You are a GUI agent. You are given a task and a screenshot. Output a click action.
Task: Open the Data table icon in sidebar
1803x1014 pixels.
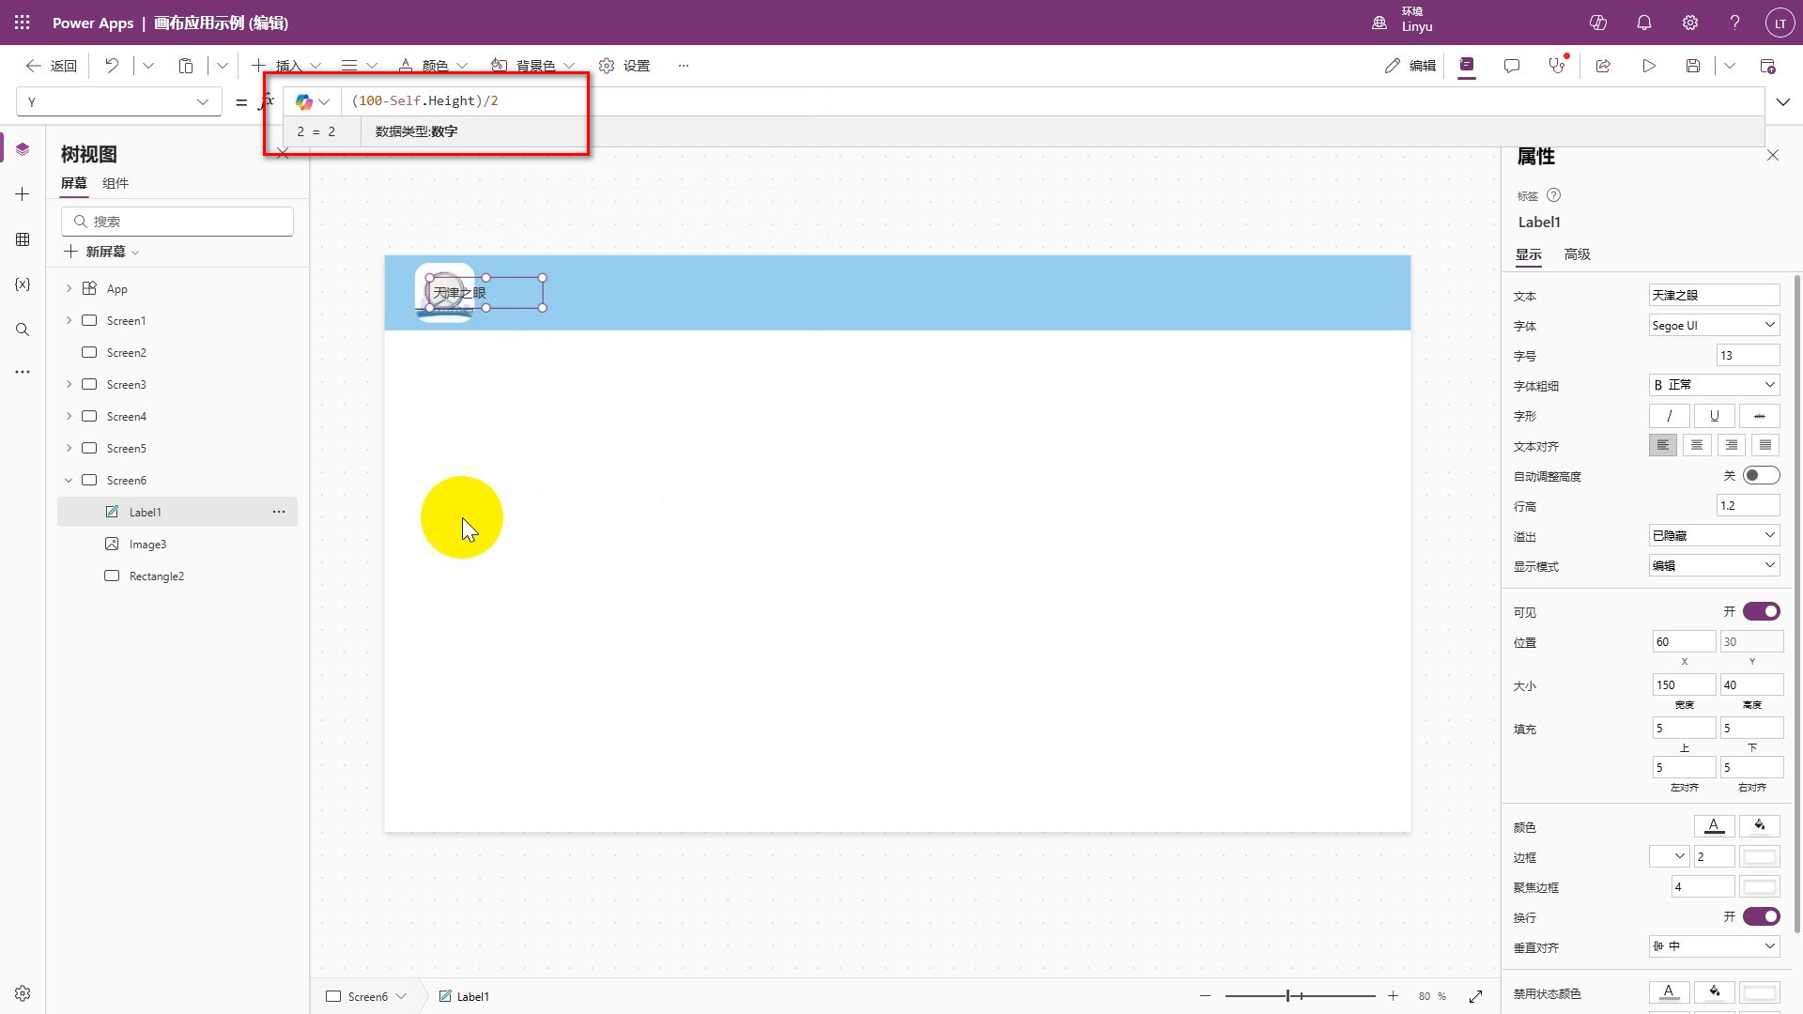click(23, 239)
